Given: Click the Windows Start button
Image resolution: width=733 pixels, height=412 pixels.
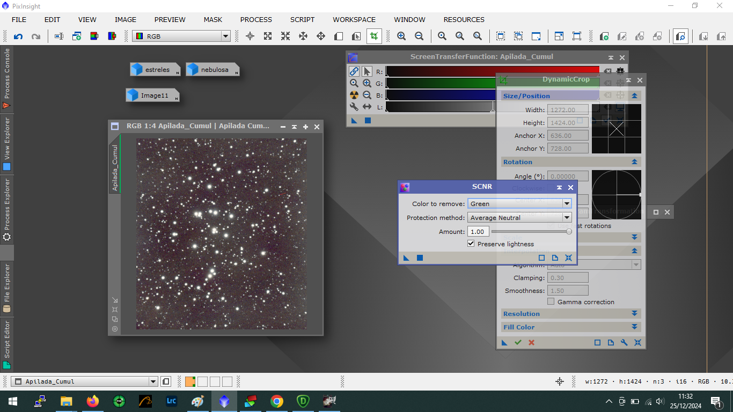Looking at the screenshot, I should 13,401.
